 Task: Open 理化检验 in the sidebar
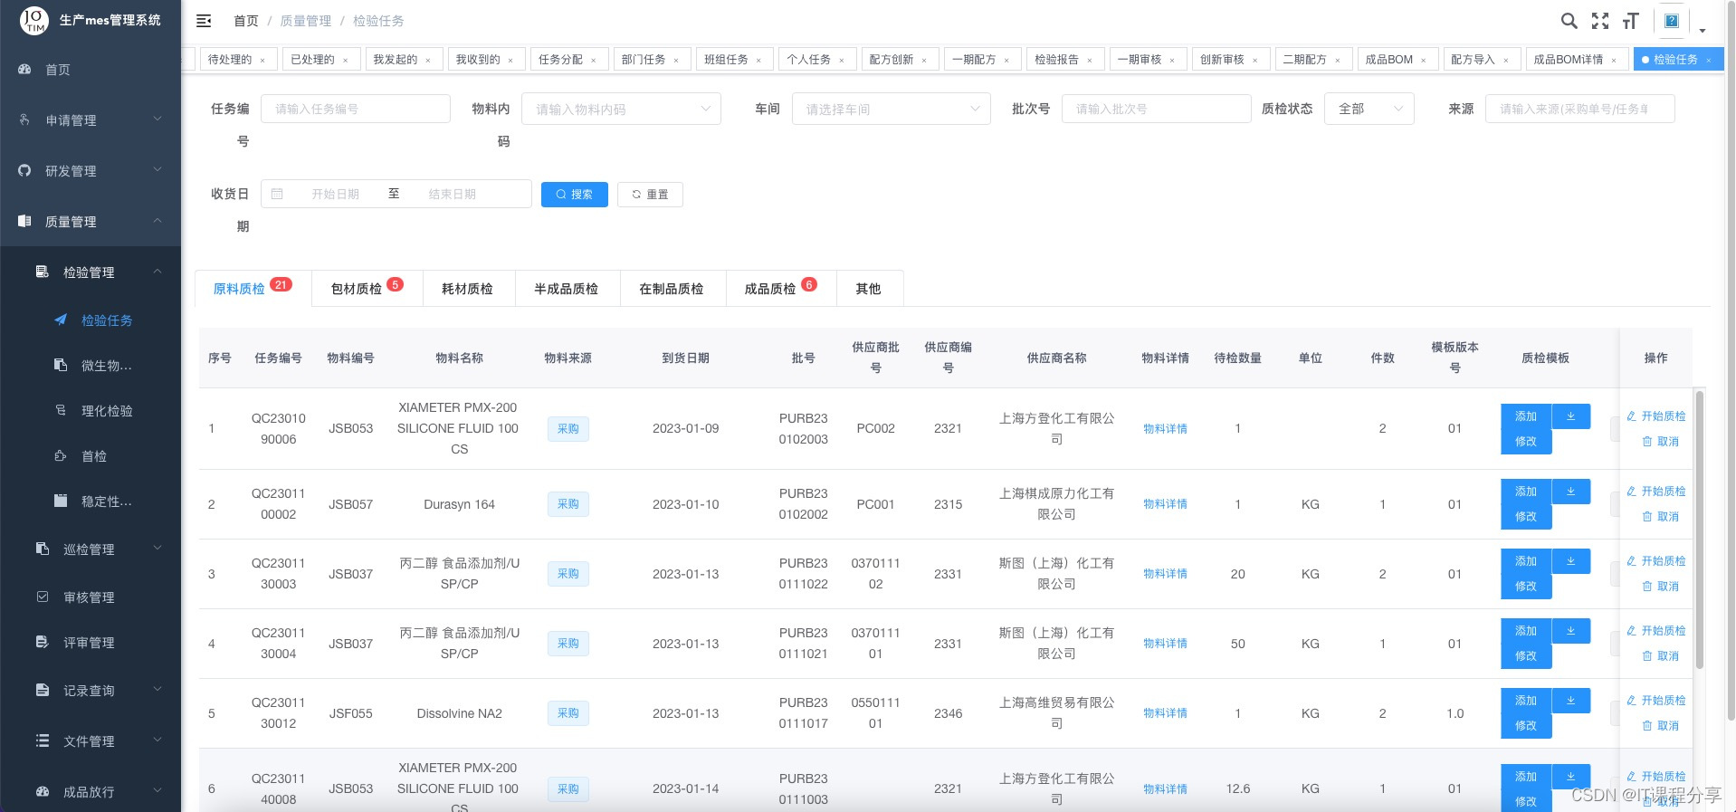(x=91, y=411)
